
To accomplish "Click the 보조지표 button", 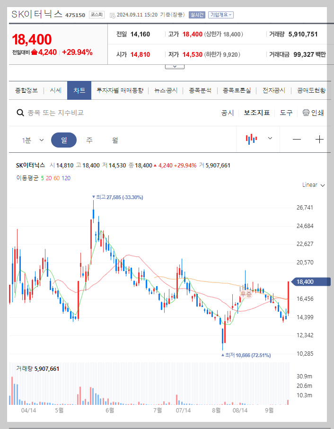I will pos(256,113).
